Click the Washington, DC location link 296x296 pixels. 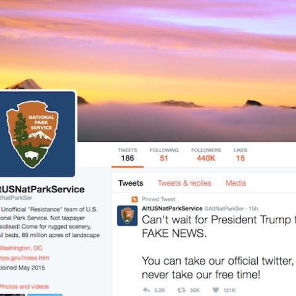tap(21, 248)
